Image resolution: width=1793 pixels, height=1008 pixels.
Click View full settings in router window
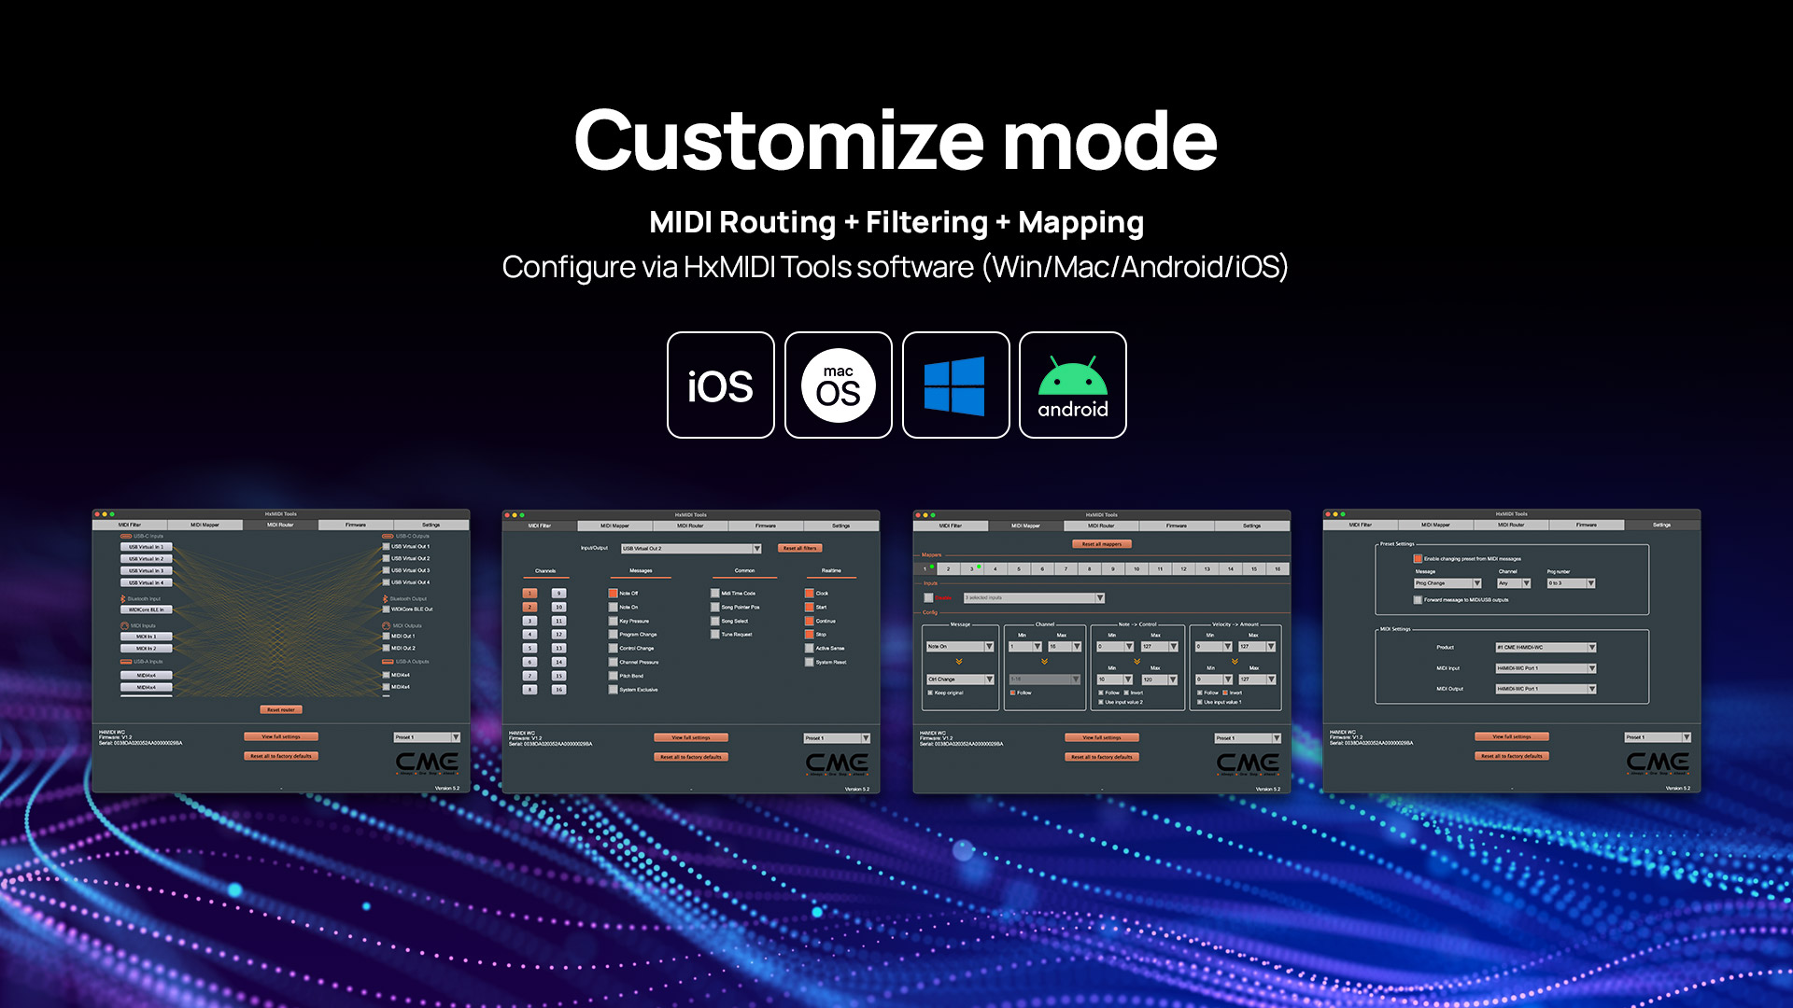(281, 736)
